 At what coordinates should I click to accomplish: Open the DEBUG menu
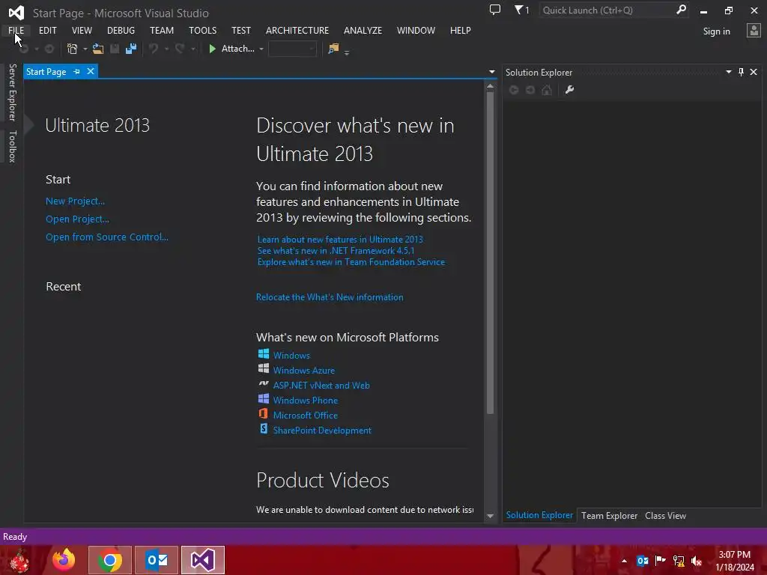[121, 30]
